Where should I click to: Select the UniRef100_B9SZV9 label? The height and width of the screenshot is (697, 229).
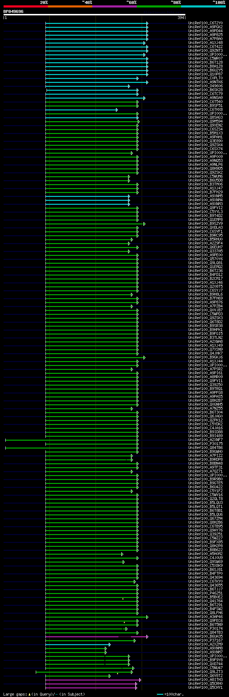[x=205, y=224]
